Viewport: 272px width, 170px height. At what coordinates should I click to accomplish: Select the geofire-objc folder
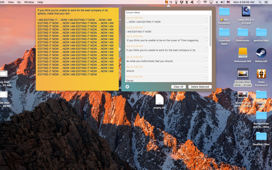coord(261,32)
